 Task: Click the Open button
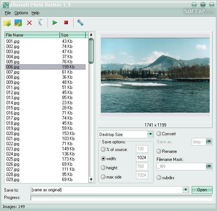click(202, 190)
